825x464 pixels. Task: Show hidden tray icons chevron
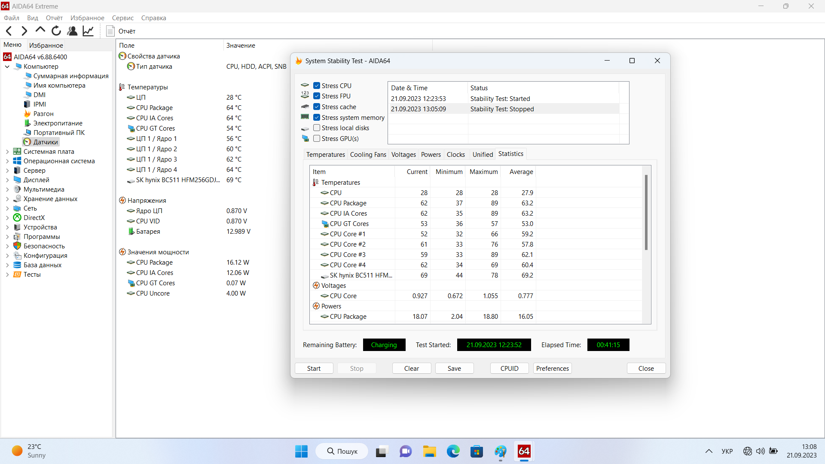click(x=709, y=451)
